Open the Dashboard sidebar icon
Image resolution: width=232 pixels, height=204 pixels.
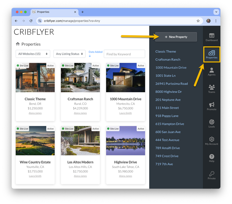(211, 37)
